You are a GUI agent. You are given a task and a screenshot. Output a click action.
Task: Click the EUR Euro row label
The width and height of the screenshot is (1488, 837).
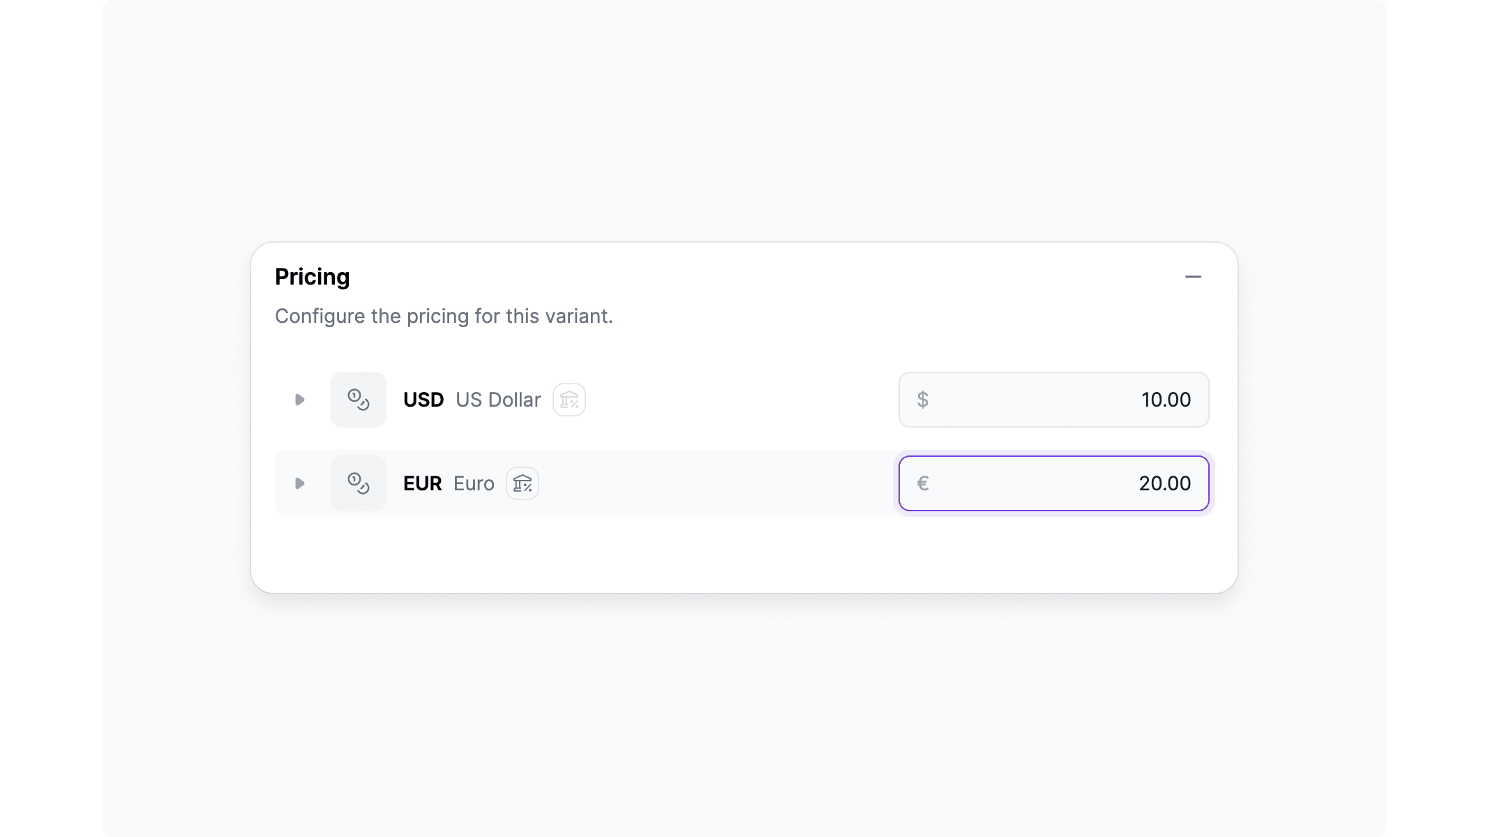pos(422,483)
